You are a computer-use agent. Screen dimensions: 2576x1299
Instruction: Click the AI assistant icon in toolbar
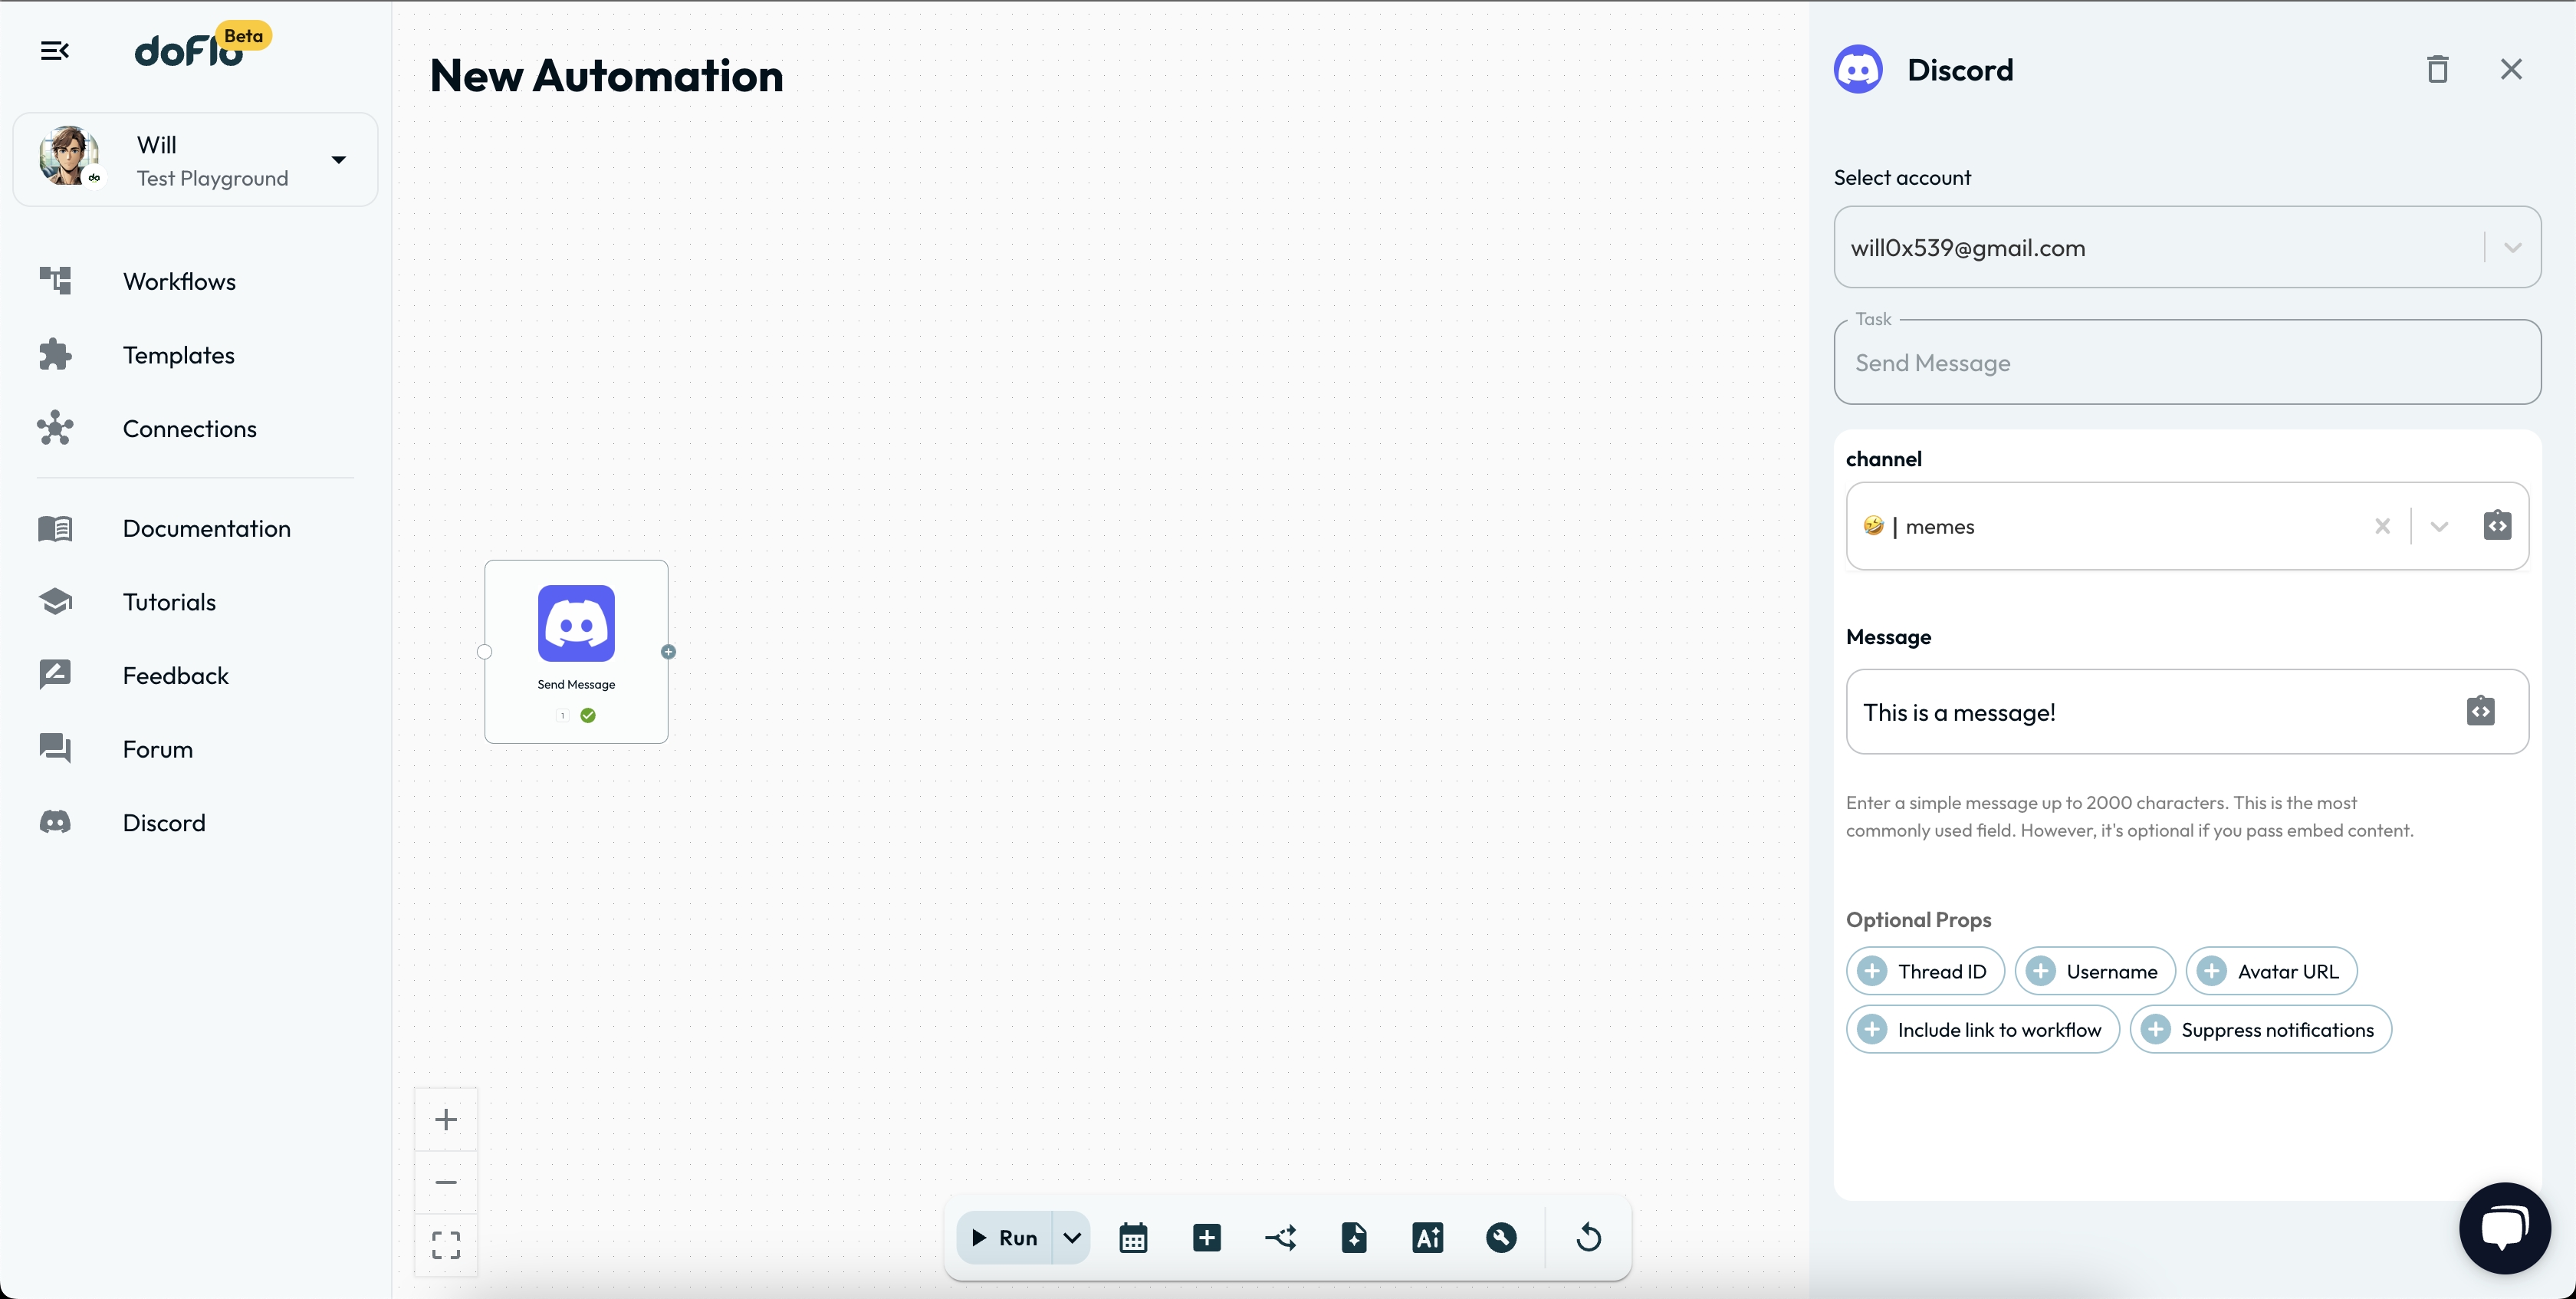tap(1427, 1238)
